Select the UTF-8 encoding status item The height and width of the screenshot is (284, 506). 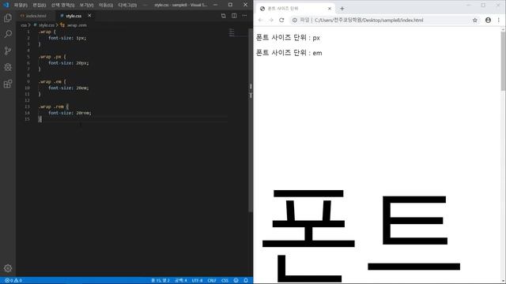point(197,281)
